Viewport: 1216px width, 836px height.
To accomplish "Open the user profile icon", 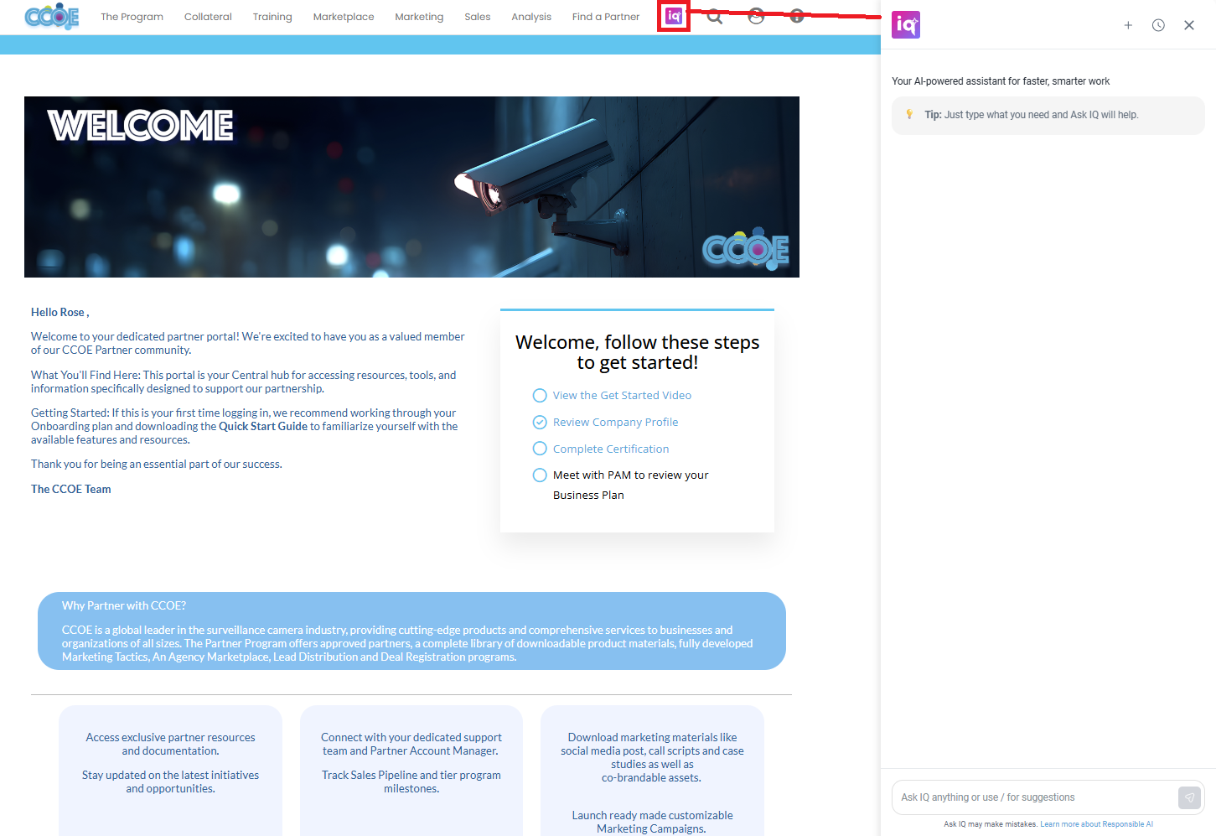I will tap(756, 17).
